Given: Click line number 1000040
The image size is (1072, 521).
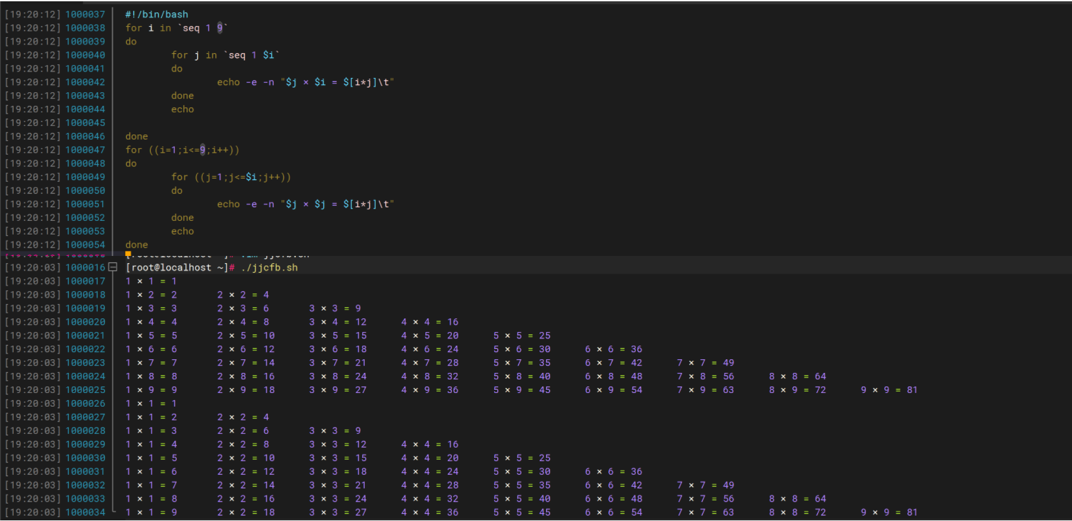Looking at the screenshot, I should (x=85, y=55).
